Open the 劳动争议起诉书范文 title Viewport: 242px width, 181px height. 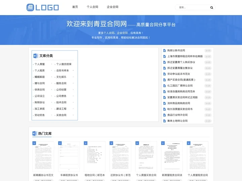click(x=178, y=74)
